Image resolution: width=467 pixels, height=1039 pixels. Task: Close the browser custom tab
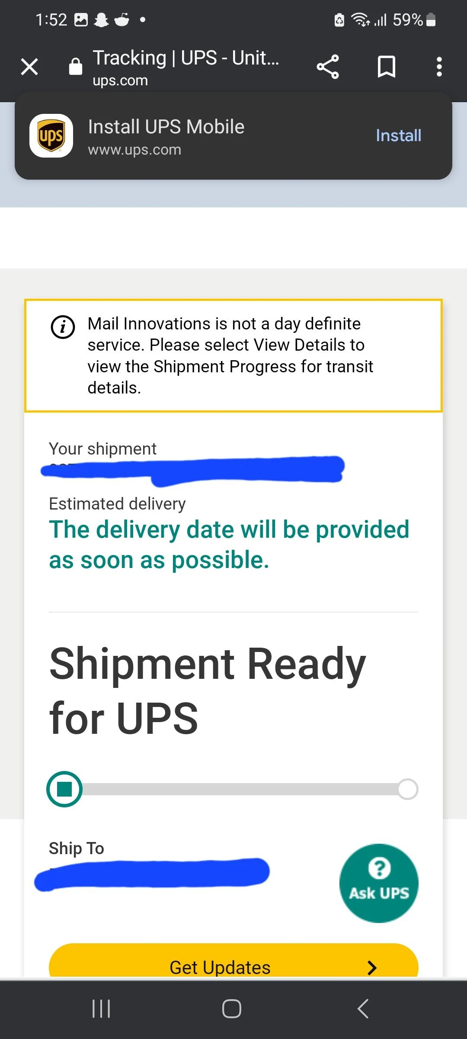pos(29,67)
